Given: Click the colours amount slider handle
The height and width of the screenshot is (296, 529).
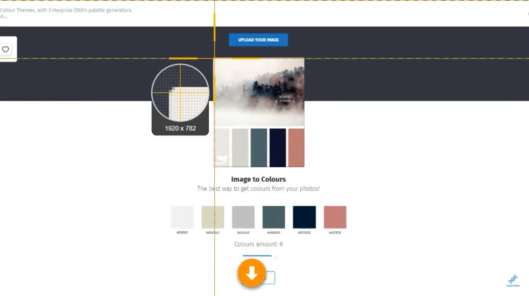Looking at the screenshot, I should click(275, 256).
